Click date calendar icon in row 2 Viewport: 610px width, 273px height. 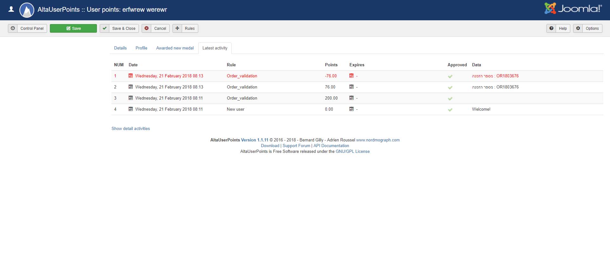pyautogui.click(x=131, y=87)
